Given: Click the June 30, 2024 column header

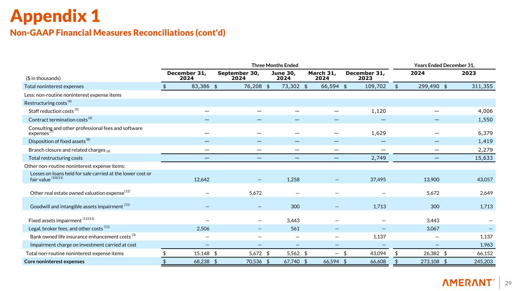Looking at the screenshot, I should 284,75.
